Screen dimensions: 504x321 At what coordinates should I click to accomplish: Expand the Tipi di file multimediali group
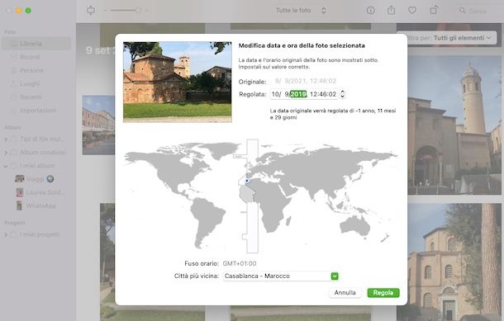click(6, 139)
